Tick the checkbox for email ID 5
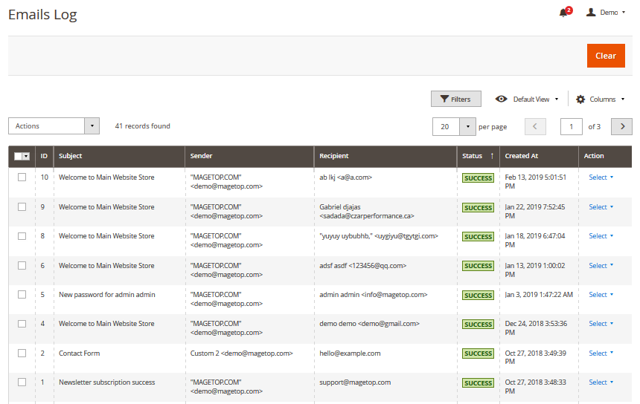The height and width of the screenshot is (404, 640). tap(22, 295)
